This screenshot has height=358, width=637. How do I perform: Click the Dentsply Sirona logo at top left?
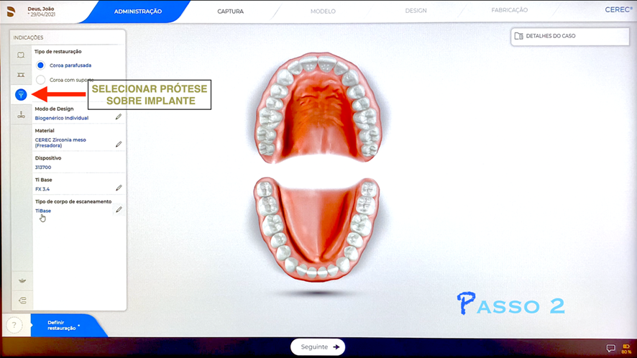(12, 12)
